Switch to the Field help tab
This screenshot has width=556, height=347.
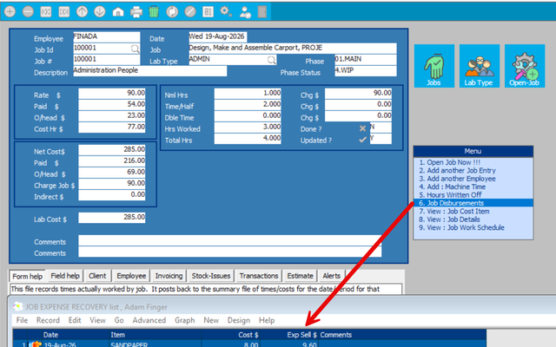[x=65, y=276]
